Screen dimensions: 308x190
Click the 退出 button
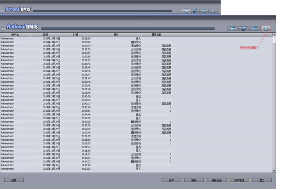pos(262,180)
